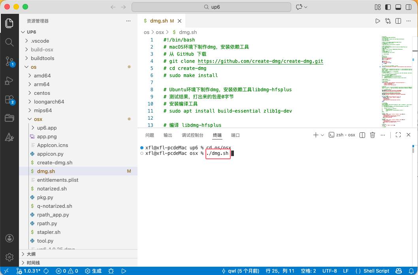Run dmg.sh with editor play button
The height and width of the screenshot is (275, 418).
click(377, 21)
